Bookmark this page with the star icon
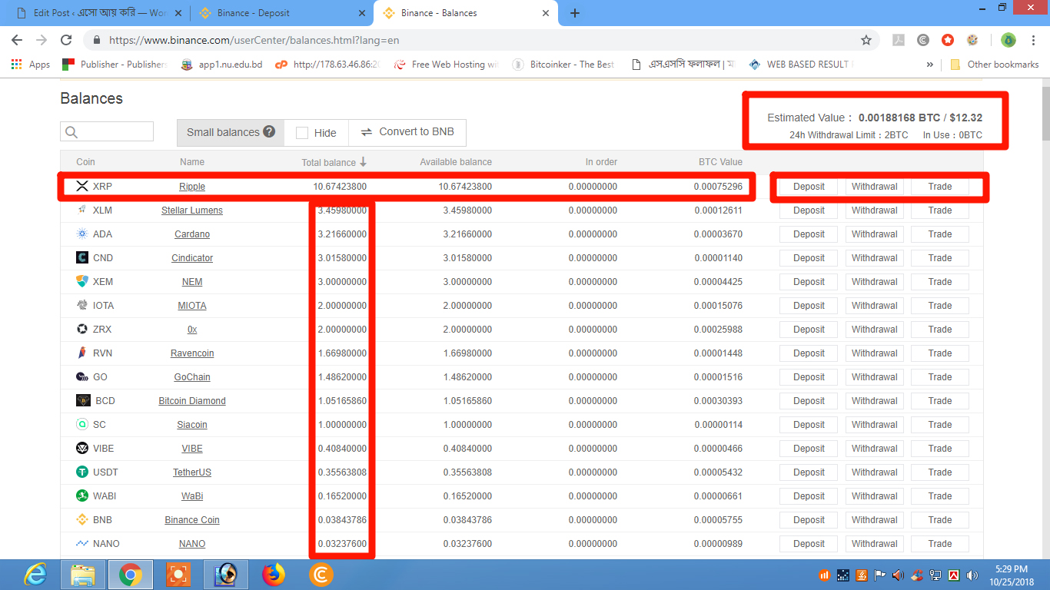 (x=866, y=40)
